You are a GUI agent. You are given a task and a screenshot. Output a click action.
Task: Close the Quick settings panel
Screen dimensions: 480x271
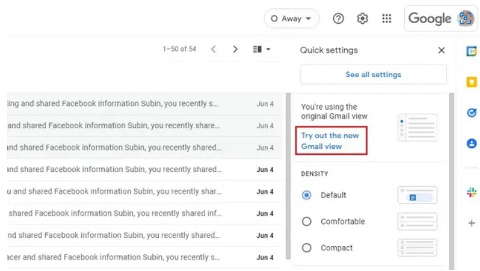click(x=441, y=50)
